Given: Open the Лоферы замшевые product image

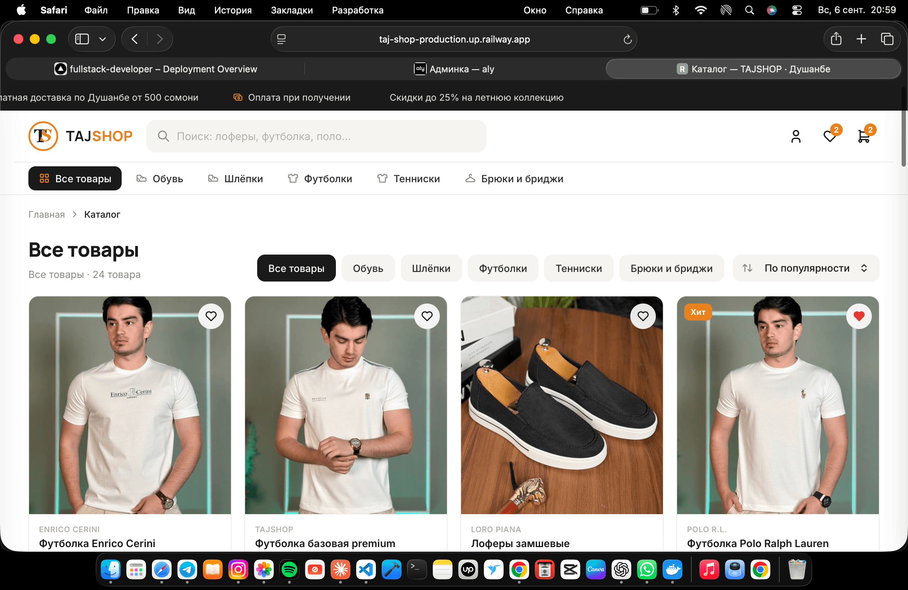Looking at the screenshot, I should [561, 405].
